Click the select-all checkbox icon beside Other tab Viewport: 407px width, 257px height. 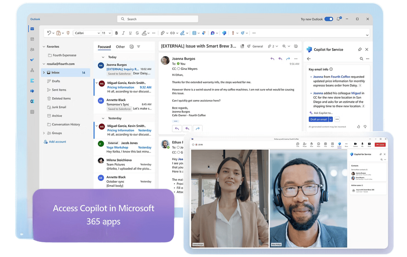(132, 47)
